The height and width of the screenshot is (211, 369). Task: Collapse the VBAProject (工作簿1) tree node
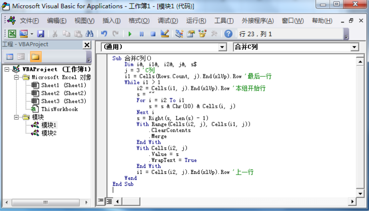[7, 69]
